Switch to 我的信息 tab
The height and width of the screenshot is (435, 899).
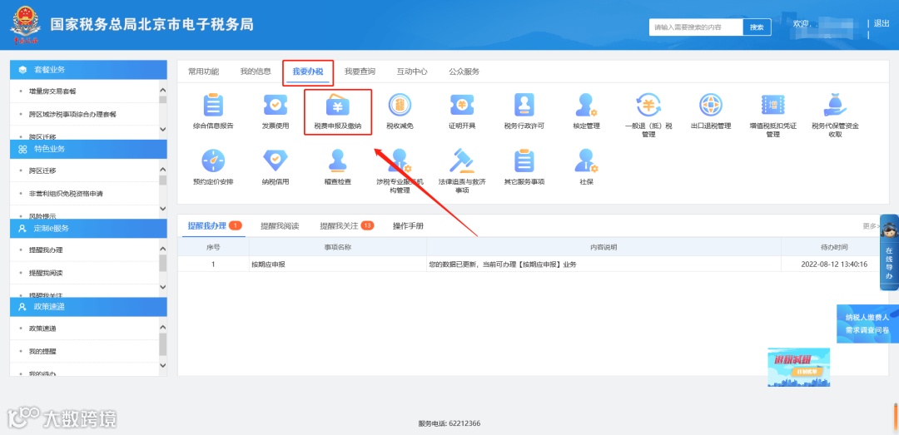click(x=256, y=72)
